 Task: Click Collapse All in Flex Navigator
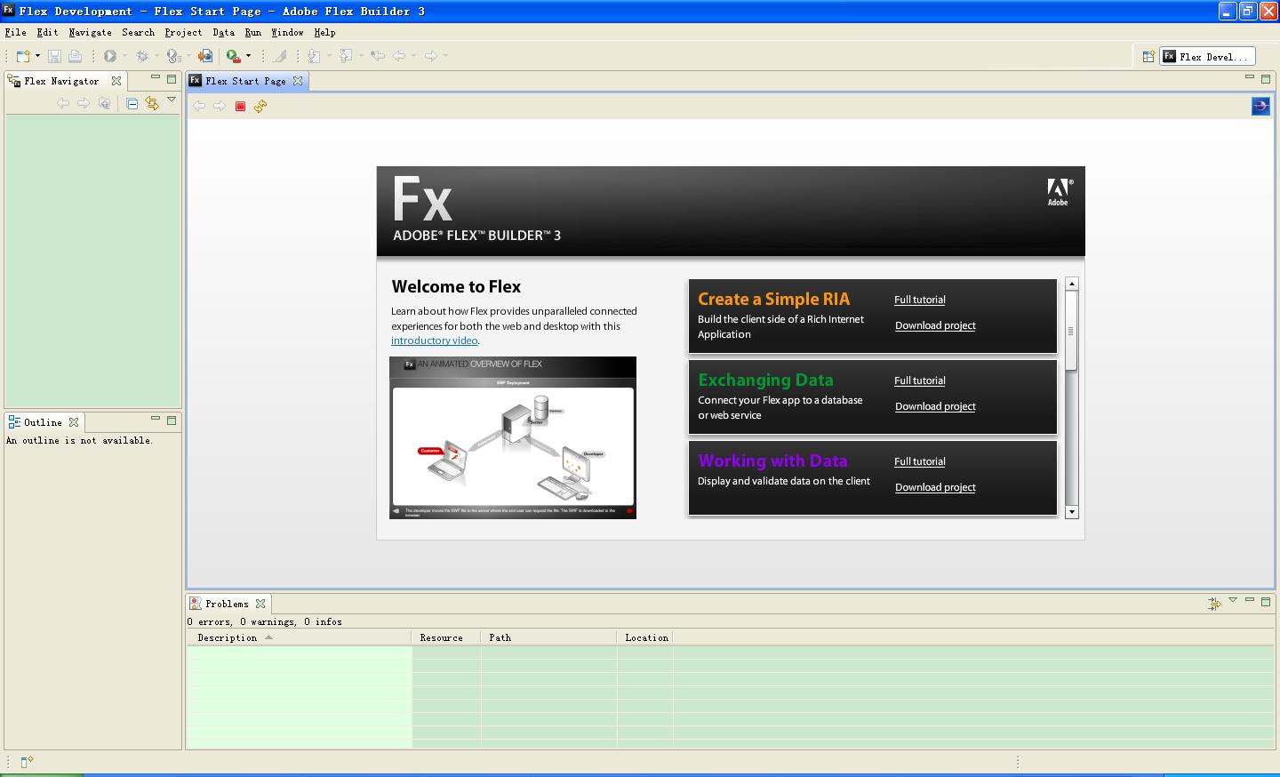[x=132, y=103]
